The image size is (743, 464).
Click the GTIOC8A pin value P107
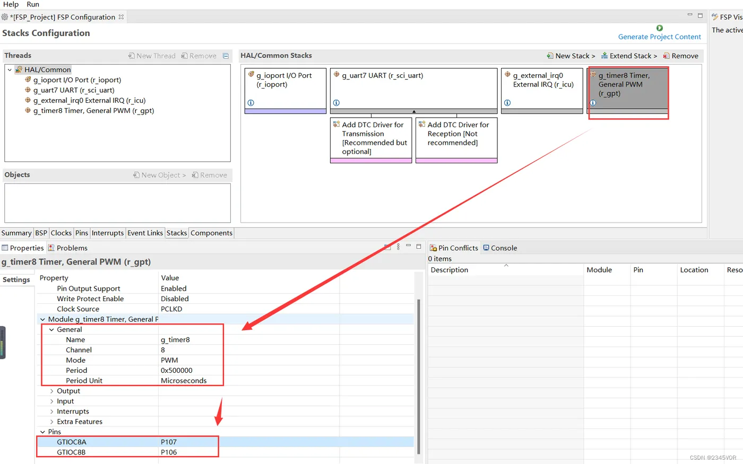coord(169,442)
